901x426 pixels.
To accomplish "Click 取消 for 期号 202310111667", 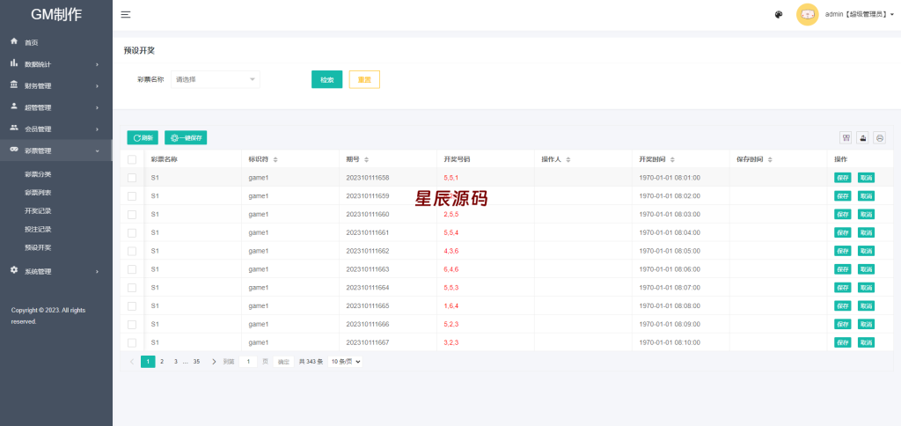I will (866, 342).
